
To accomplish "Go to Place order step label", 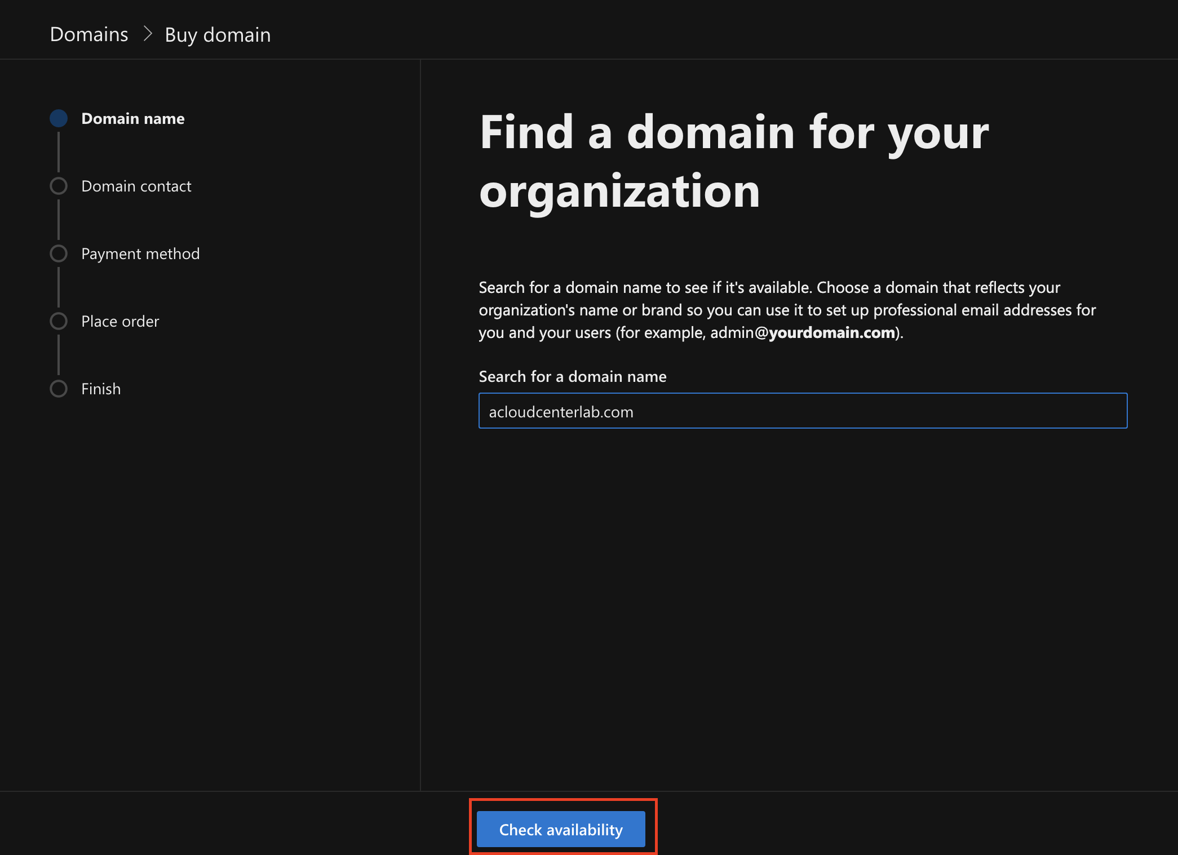I will pos(120,321).
